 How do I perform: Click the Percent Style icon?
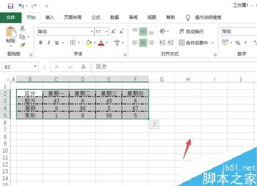[x=237, y=43]
